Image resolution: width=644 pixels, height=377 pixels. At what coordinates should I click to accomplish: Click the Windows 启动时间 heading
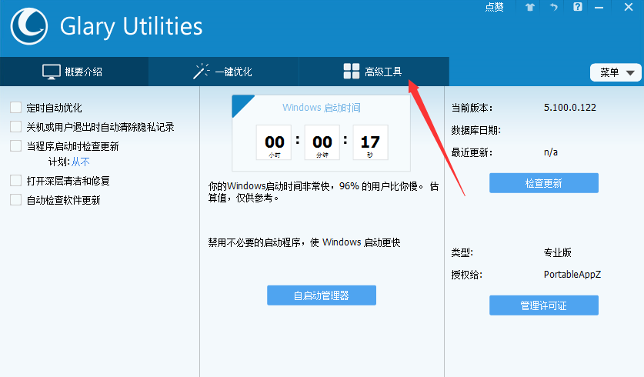(x=322, y=108)
